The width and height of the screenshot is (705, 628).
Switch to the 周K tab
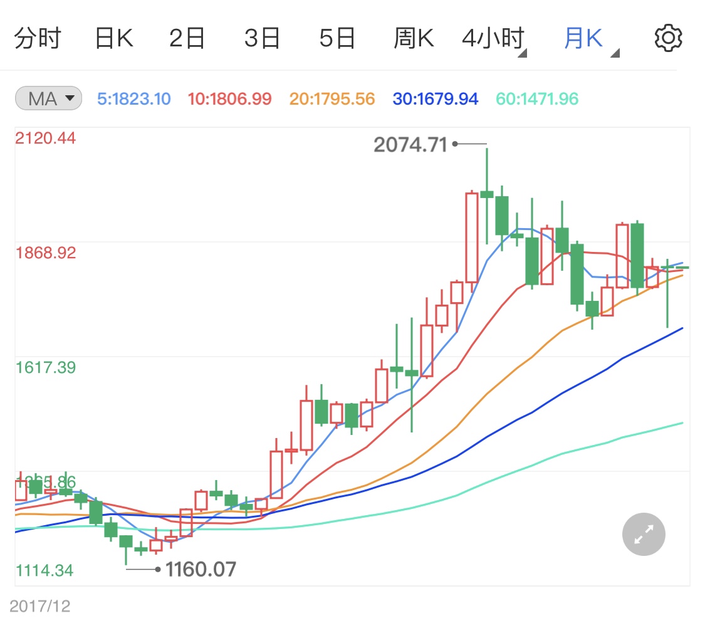point(414,37)
